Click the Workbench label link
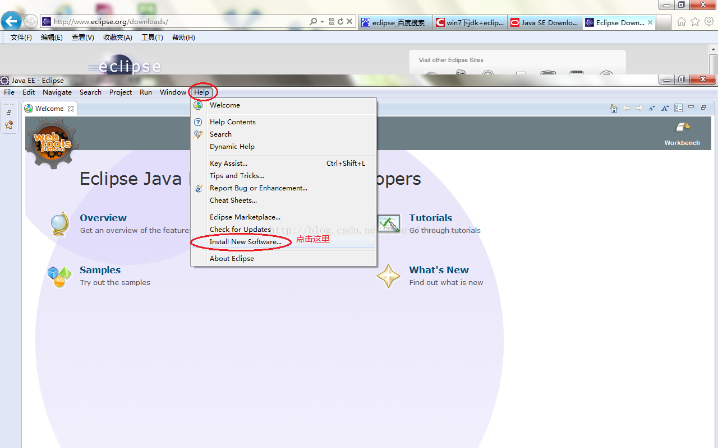 click(682, 143)
